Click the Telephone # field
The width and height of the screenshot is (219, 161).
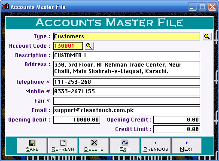pyautogui.click(x=127, y=82)
